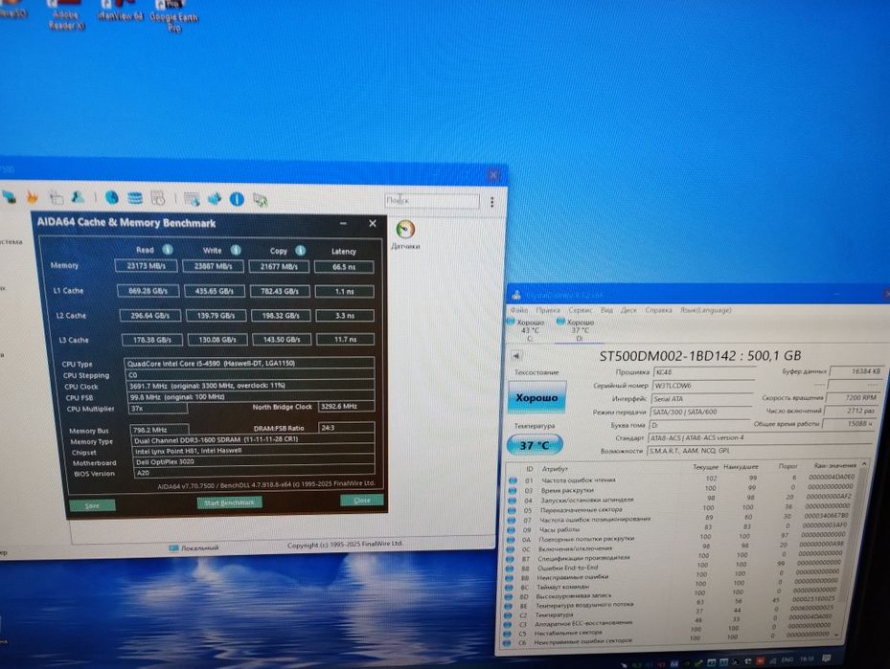
Task: Click the previous disk arrow in CrystalDiskInfo
Action: pos(516,356)
